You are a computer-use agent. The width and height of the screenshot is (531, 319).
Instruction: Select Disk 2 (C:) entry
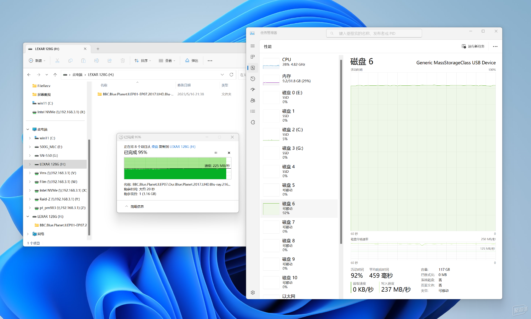click(299, 134)
